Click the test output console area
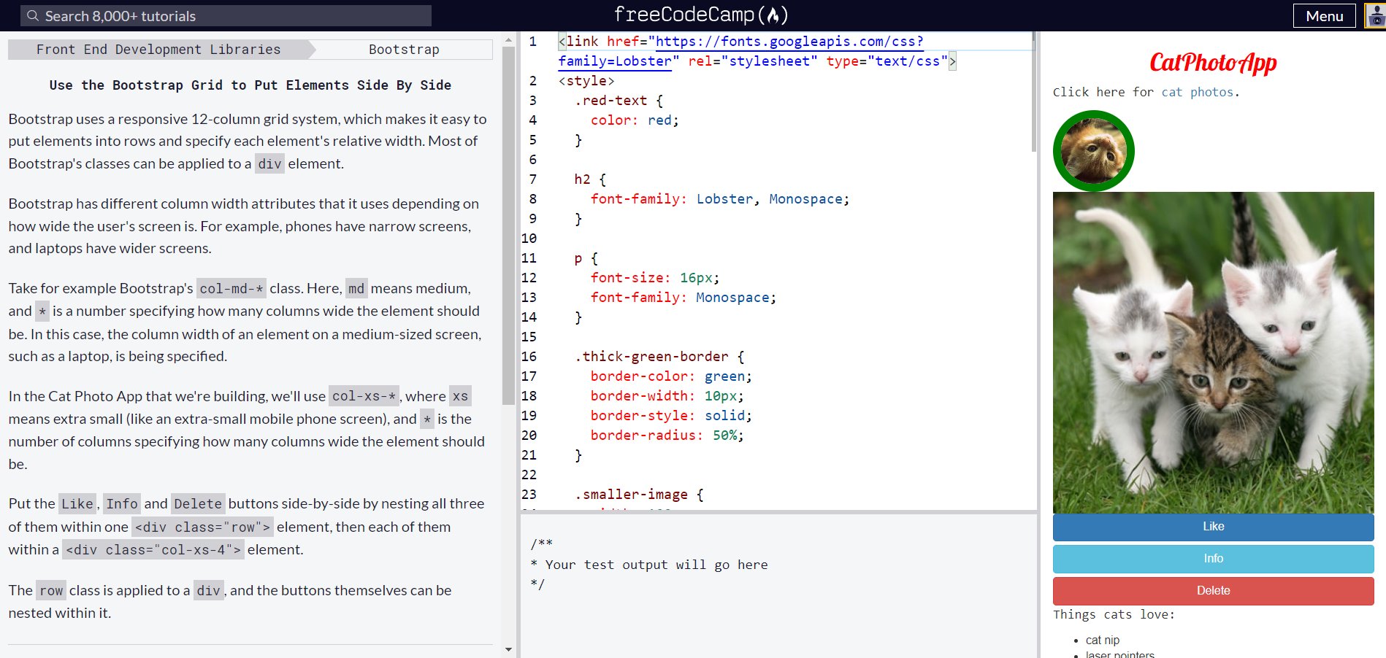1386x658 pixels. 778,586
